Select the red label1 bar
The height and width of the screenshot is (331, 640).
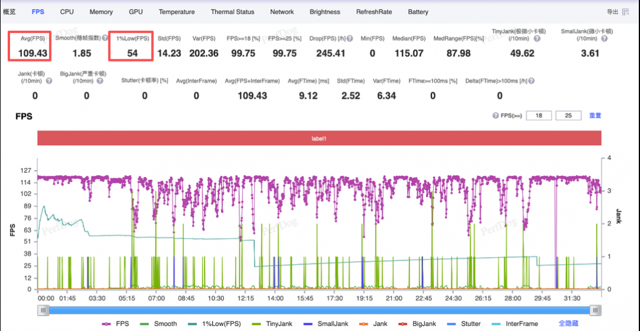pyautogui.click(x=319, y=138)
